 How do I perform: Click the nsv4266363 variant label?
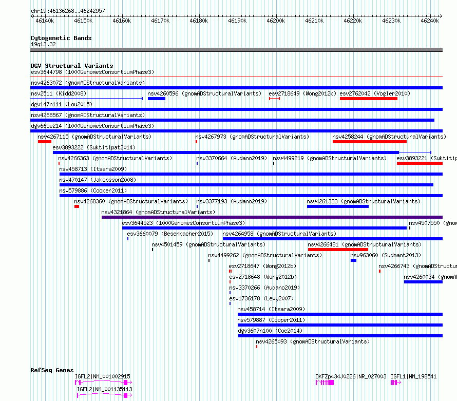[x=115, y=158]
